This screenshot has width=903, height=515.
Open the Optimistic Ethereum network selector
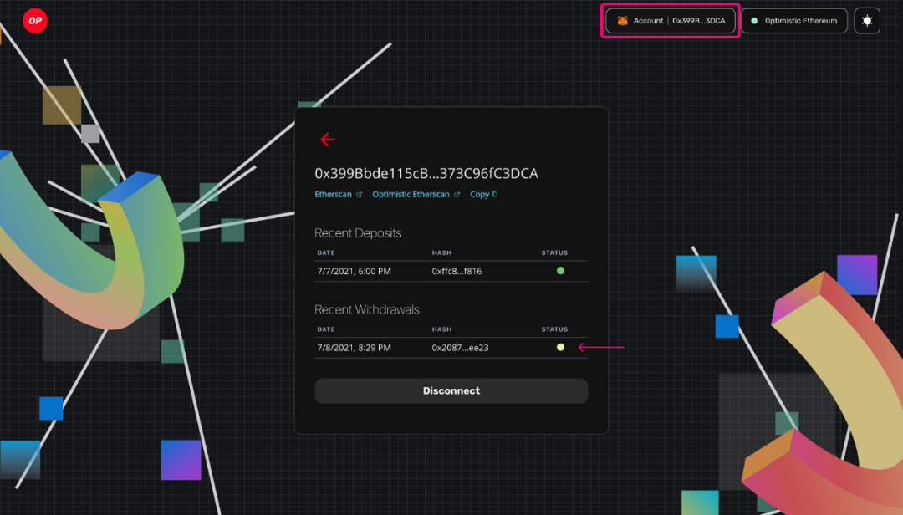(794, 21)
